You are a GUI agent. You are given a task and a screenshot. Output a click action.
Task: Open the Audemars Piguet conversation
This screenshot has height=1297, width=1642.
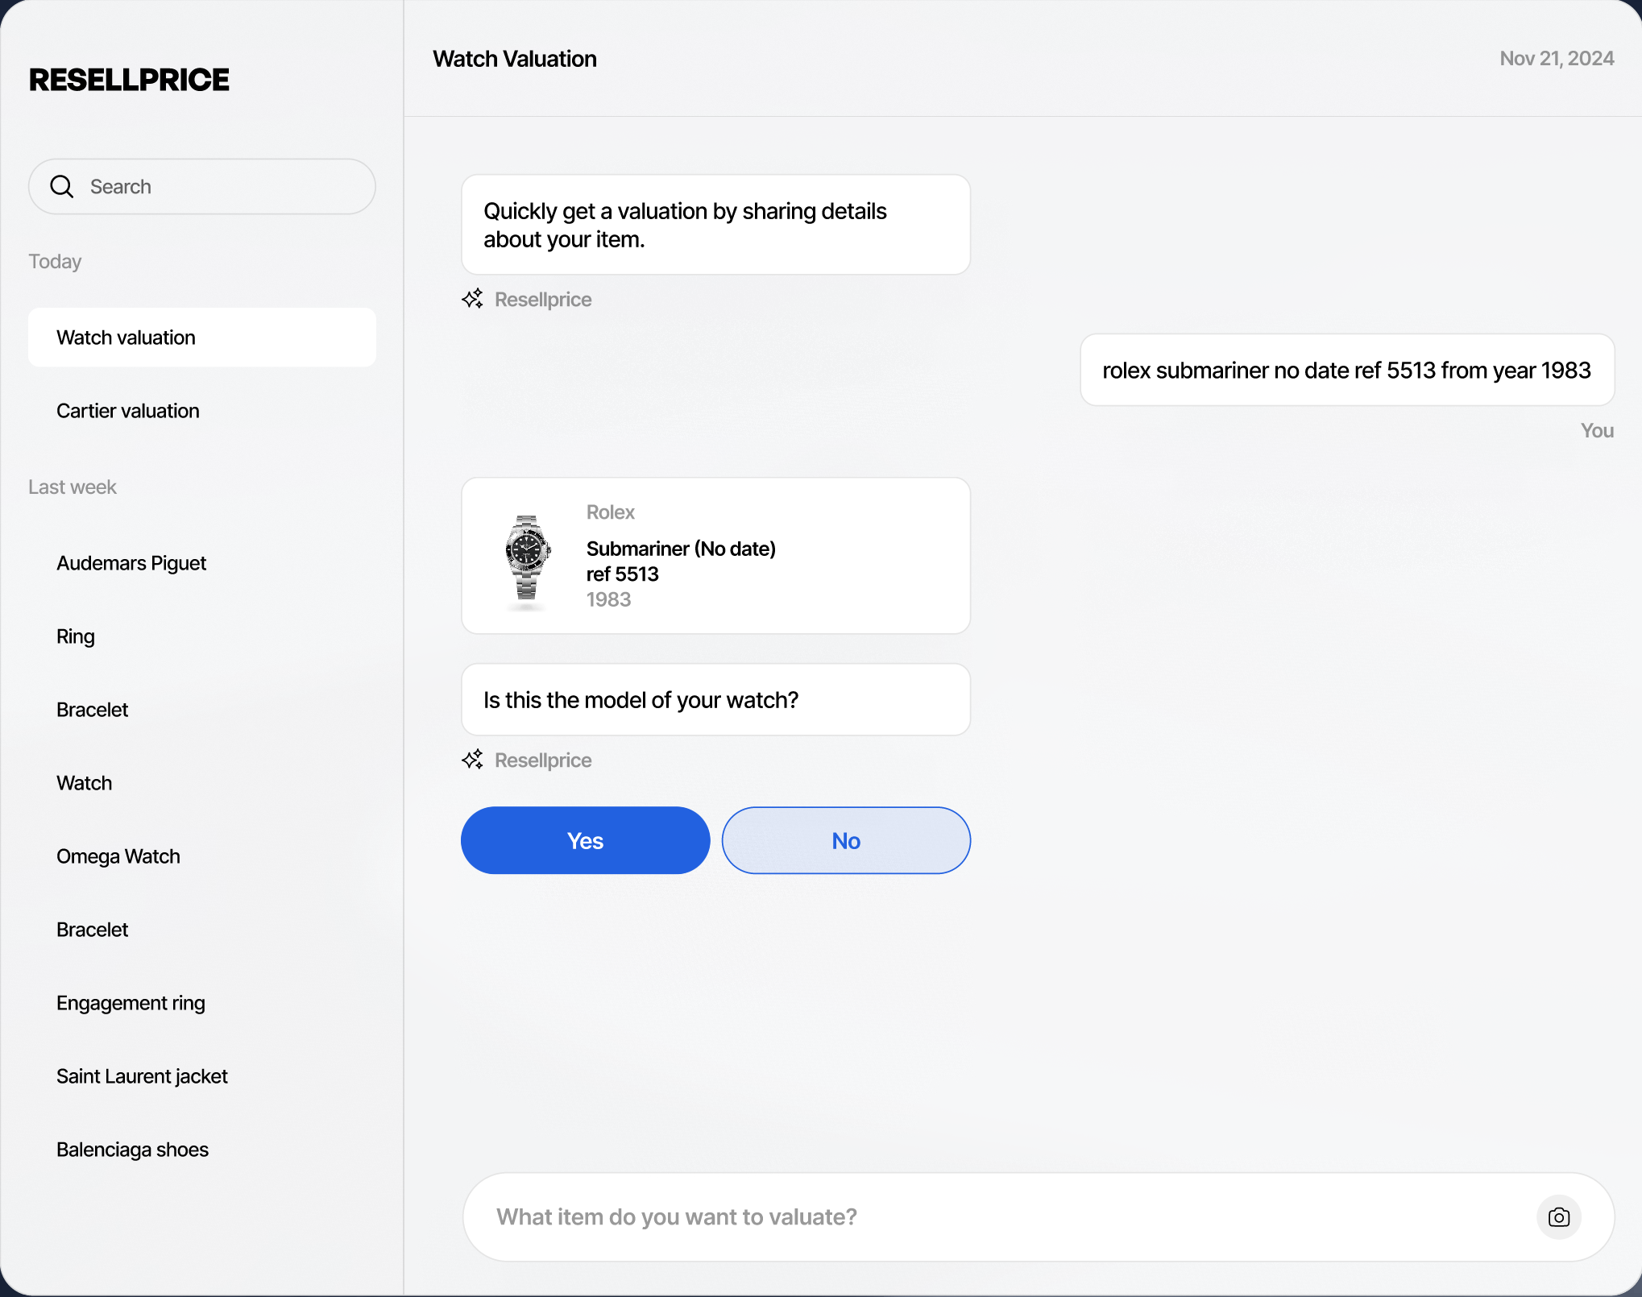(x=131, y=563)
